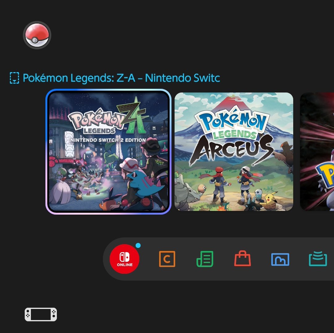Open Nintendo Switch Online
Screen dimensions: 334x333
point(125,259)
